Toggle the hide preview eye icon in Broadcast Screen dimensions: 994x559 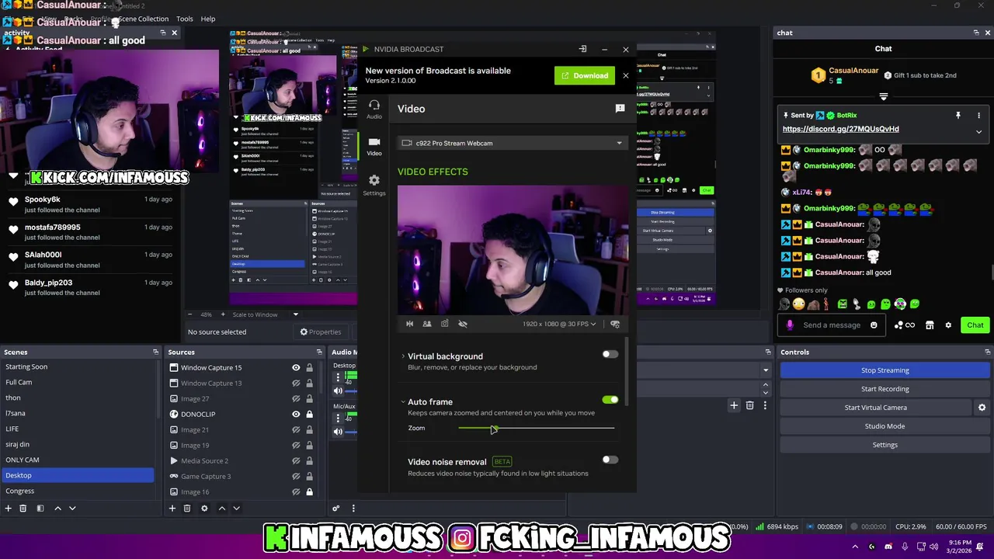463,324
